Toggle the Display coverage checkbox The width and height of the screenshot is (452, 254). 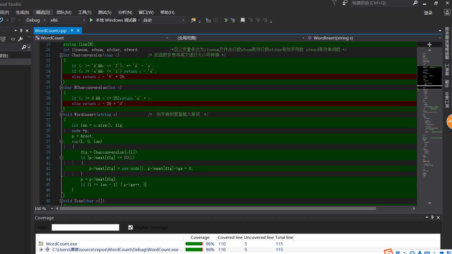tap(130, 228)
